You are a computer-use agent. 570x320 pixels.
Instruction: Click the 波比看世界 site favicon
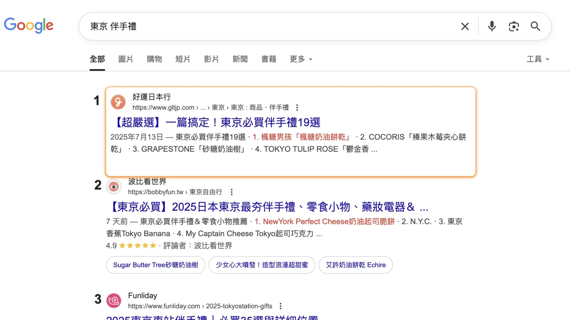114,187
